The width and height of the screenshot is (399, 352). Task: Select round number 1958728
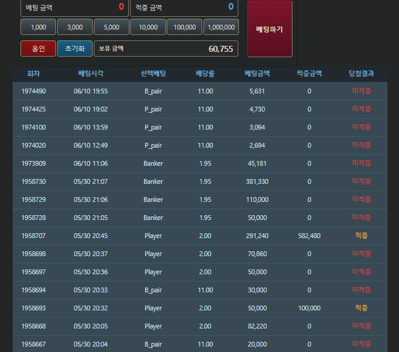pyautogui.click(x=34, y=218)
